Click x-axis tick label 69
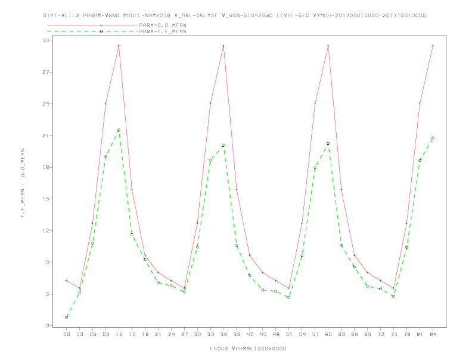472x364 pixels. 368,334
